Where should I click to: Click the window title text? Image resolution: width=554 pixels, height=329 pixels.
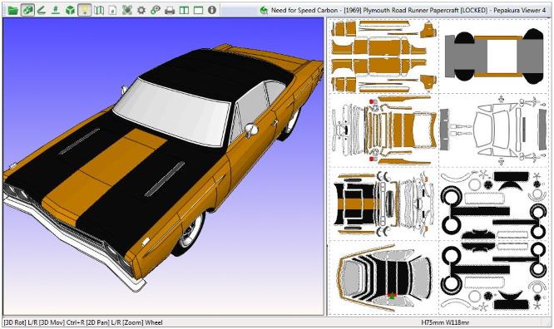408,10
